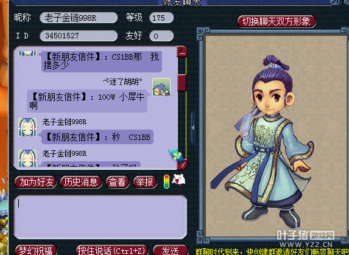Click the 昵称 field showing 老子金链998R
The width and height of the screenshot is (349, 255).
(x=79, y=18)
